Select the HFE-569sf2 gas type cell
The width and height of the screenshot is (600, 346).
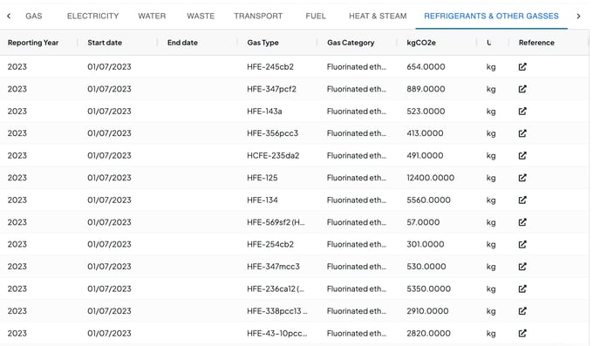coord(276,222)
